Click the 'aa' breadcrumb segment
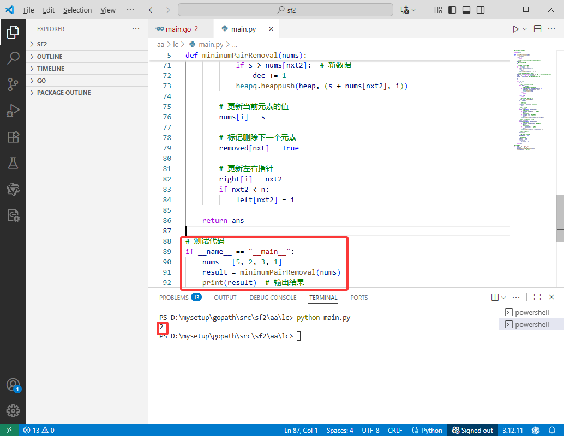The image size is (564, 436). tap(160, 45)
